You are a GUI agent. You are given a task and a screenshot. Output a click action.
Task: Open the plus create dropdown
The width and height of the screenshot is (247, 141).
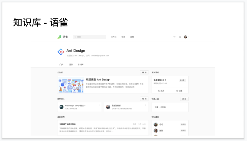point(174,37)
